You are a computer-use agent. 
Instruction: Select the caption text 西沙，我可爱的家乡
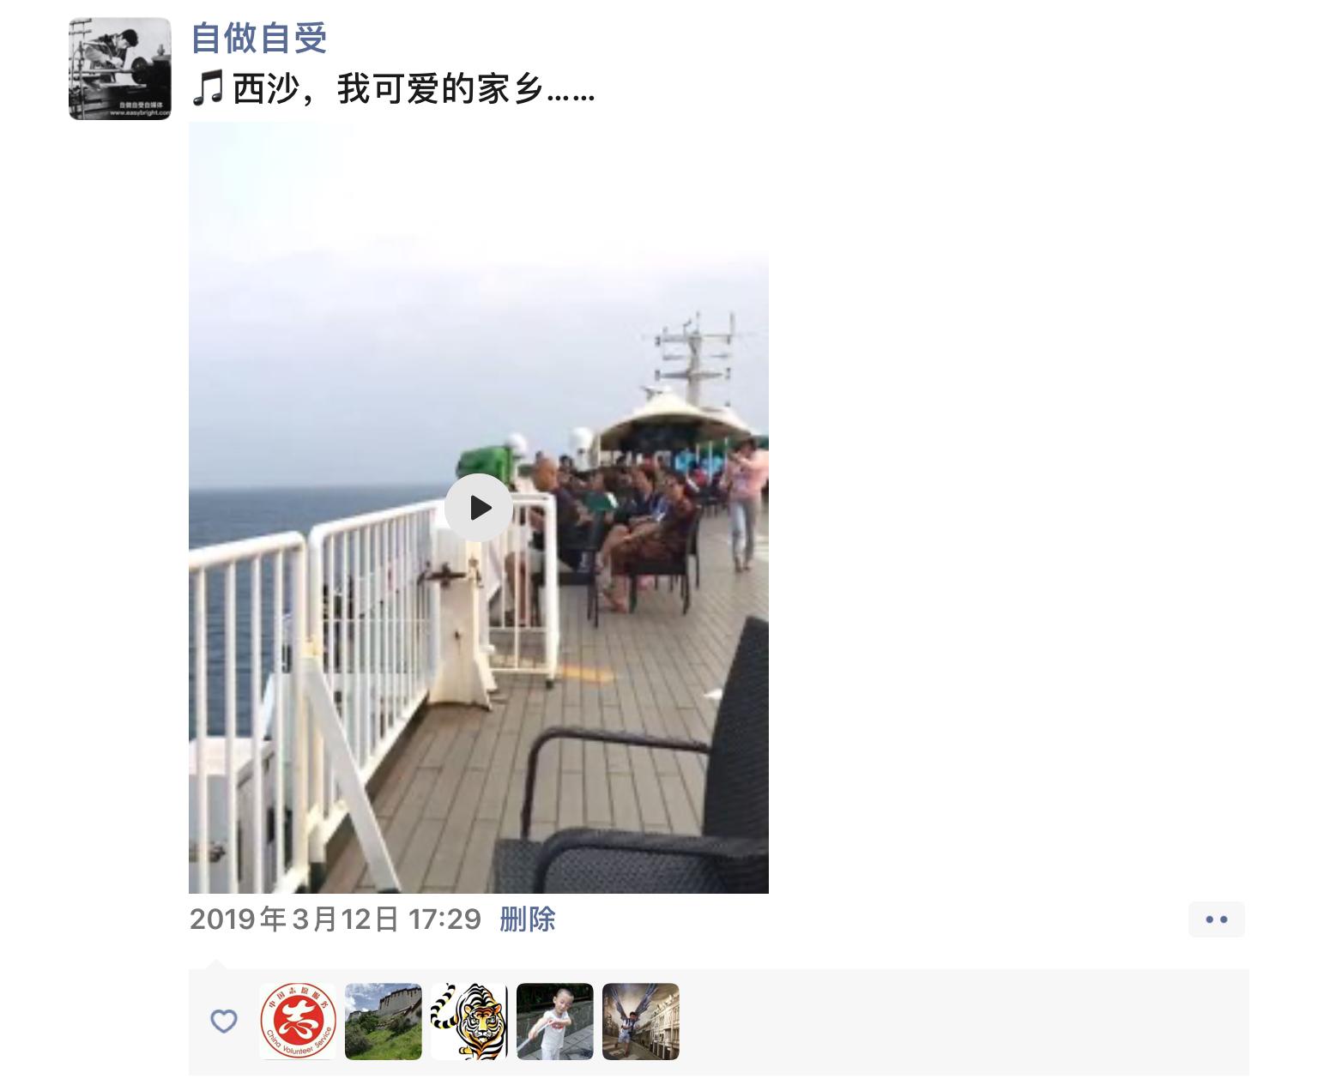pyautogui.click(x=388, y=89)
